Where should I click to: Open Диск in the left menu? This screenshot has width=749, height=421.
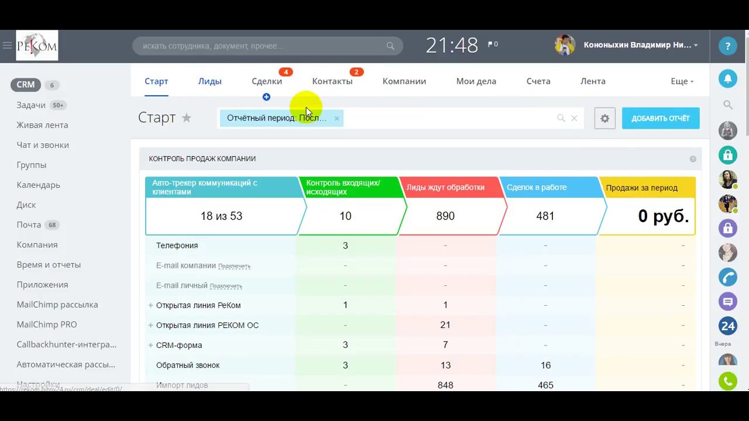point(26,205)
